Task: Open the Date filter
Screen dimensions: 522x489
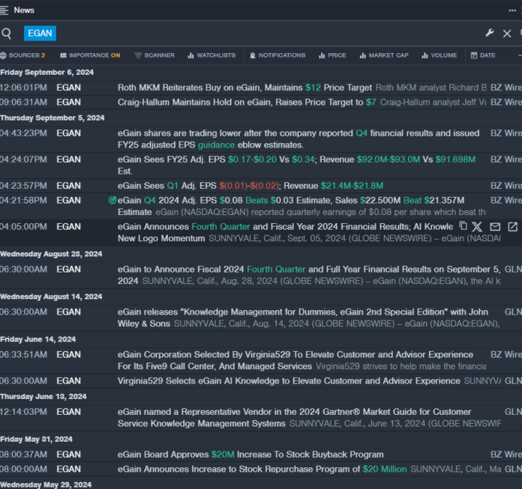Action: coord(483,55)
